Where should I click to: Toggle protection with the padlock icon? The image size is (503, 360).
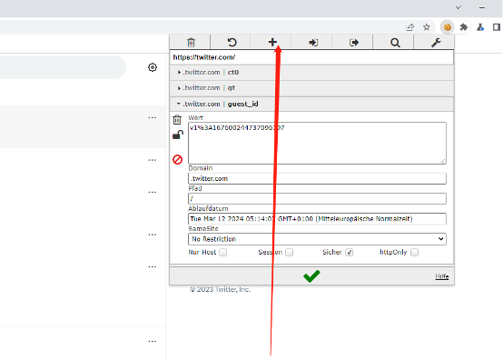tap(178, 135)
